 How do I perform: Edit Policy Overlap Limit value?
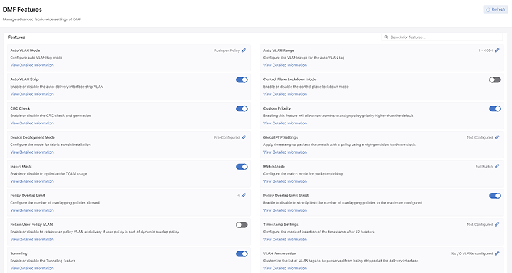(244, 196)
